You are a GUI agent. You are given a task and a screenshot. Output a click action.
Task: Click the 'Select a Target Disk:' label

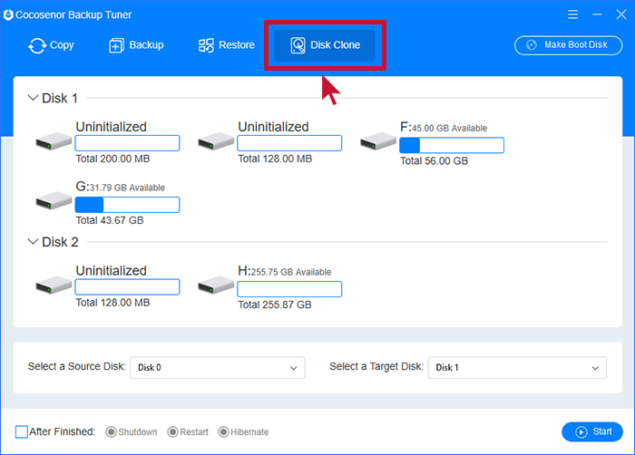click(376, 366)
